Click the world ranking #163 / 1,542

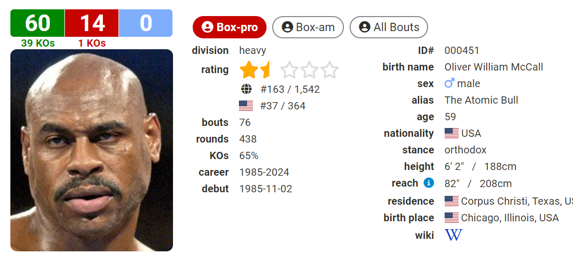point(290,89)
